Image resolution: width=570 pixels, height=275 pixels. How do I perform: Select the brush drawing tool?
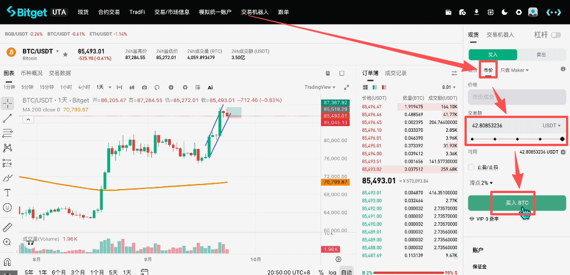7,178
